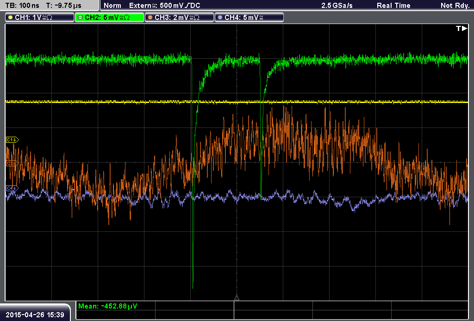Click the 2.5 GSa/s sample rate
This screenshot has height=321, width=474.
coord(337,6)
